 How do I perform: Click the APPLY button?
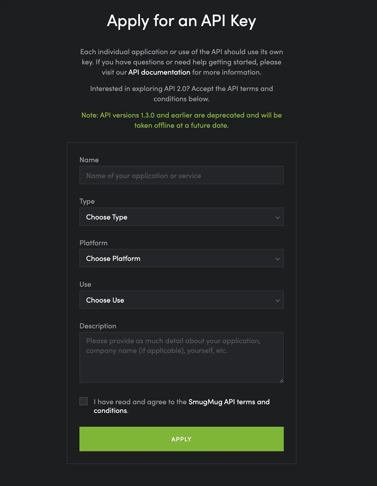181,439
